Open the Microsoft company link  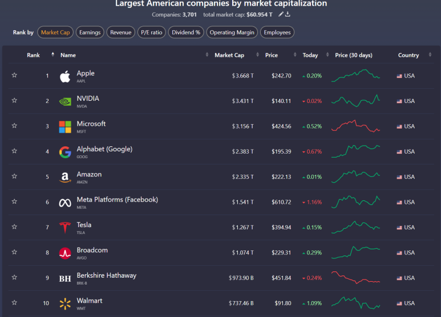coord(91,123)
